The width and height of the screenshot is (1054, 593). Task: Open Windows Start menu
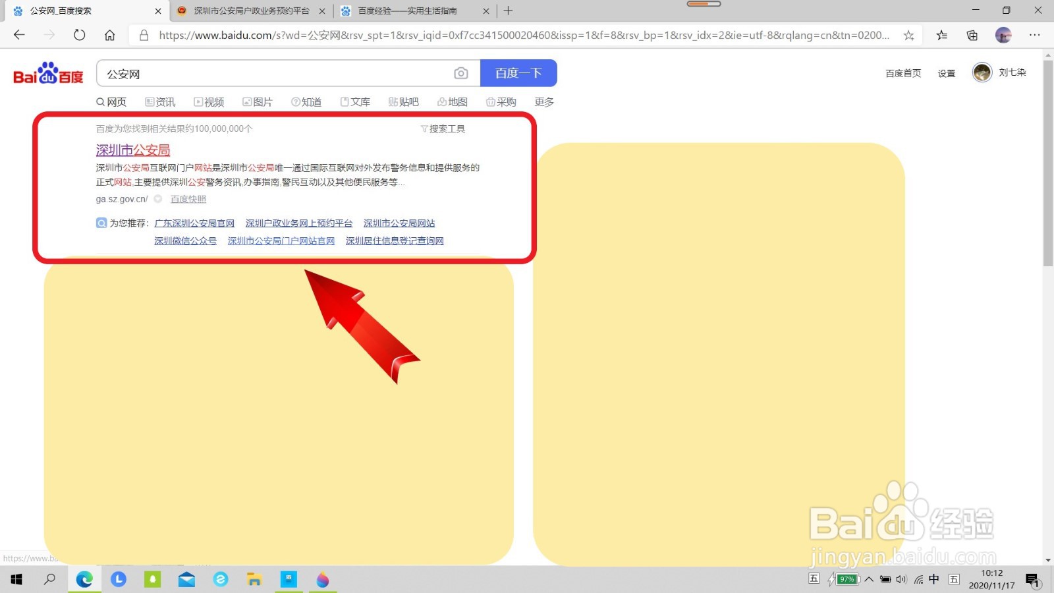16,579
